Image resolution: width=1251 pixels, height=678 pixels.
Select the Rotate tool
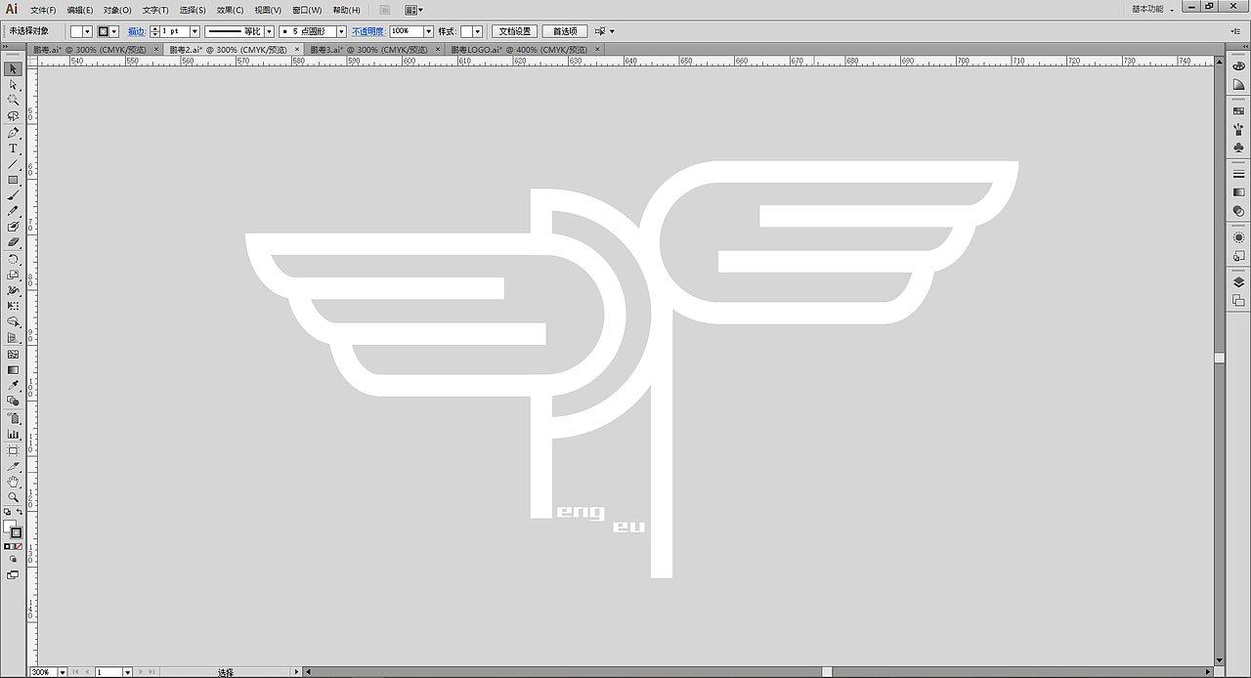13,259
